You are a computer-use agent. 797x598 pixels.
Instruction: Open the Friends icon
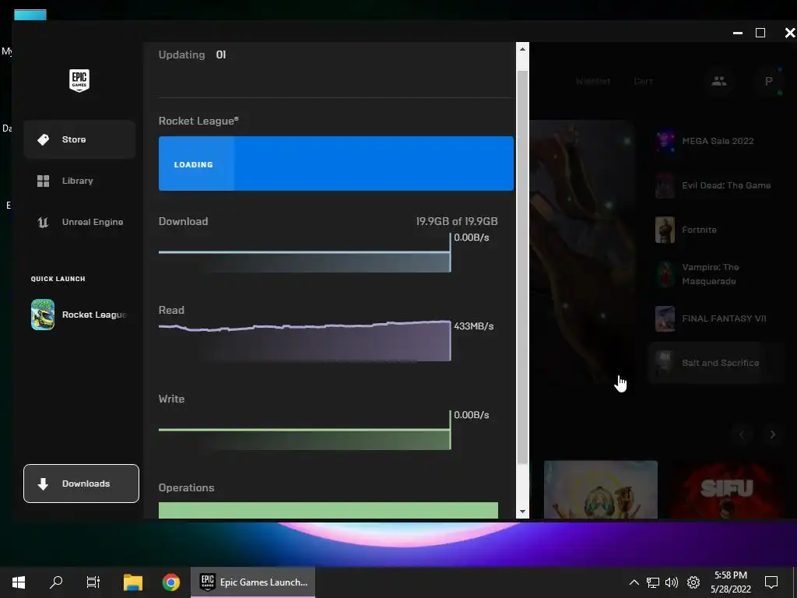(718, 81)
